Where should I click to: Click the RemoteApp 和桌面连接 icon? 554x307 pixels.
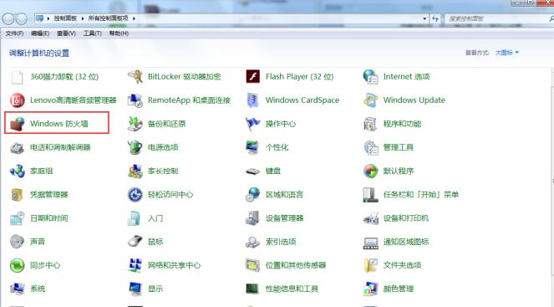pyautogui.click(x=135, y=100)
